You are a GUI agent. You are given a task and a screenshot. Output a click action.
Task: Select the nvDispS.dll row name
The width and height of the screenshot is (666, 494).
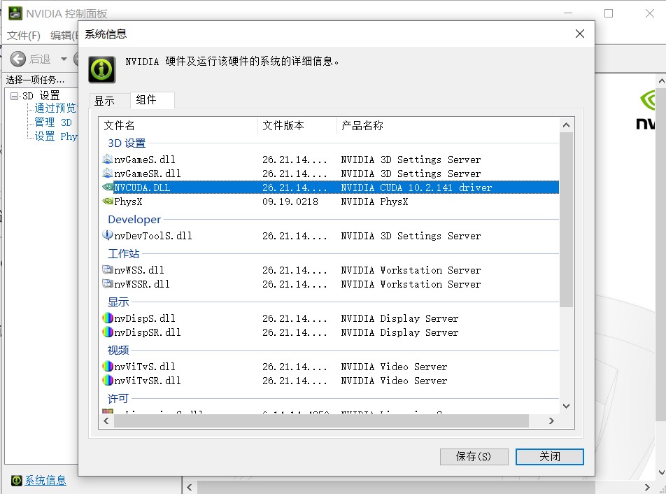tap(145, 318)
